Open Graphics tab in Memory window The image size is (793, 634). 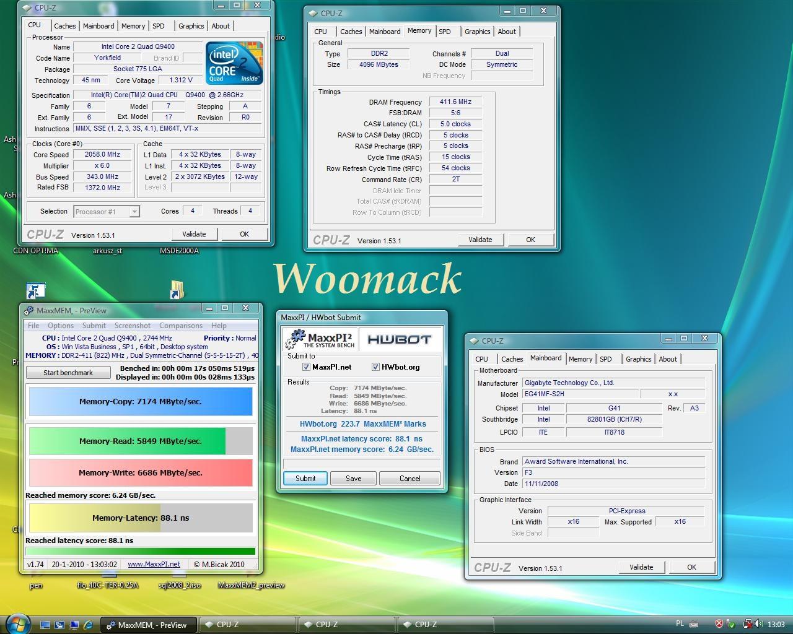click(x=477, y=32)
